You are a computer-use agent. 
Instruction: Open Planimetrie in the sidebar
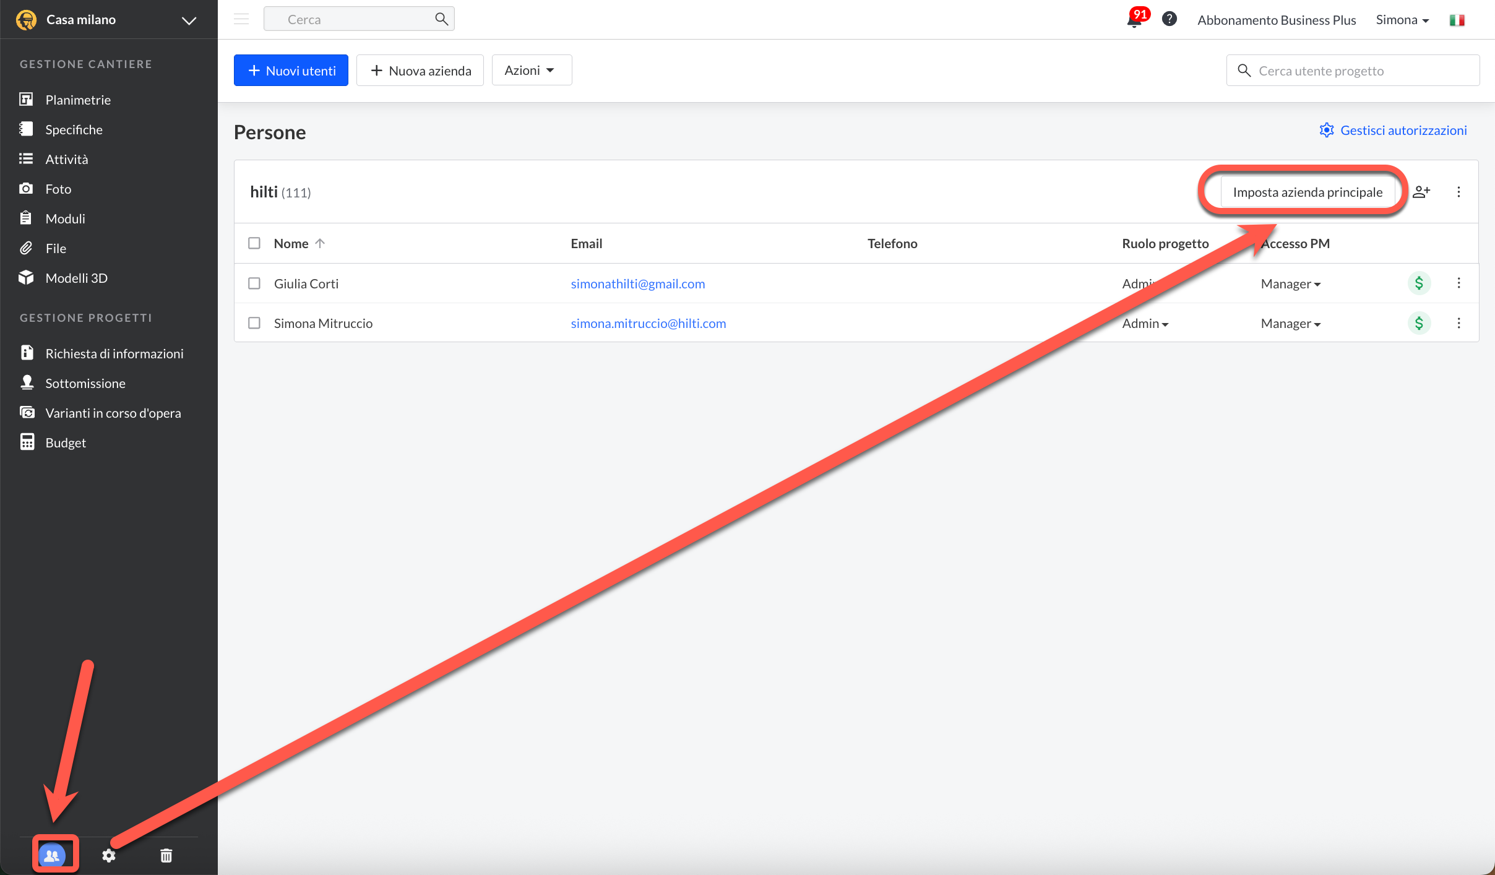pos(78,100)
